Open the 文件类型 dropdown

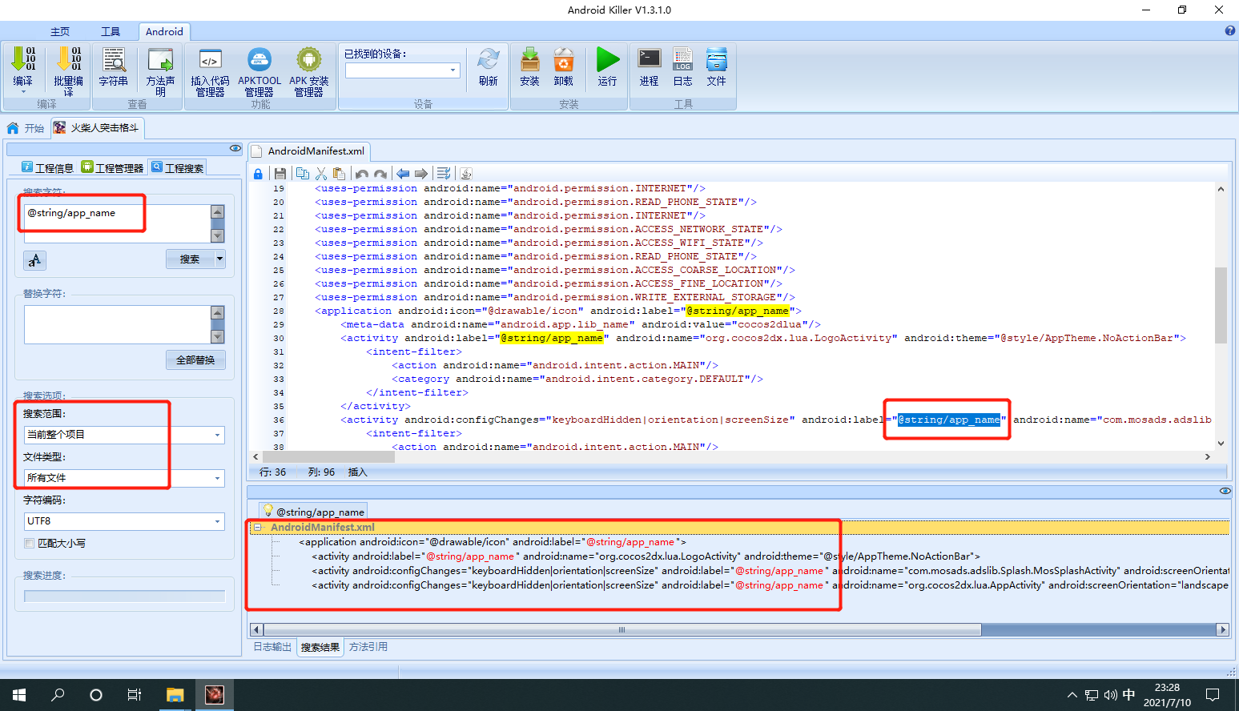point(124,478)
